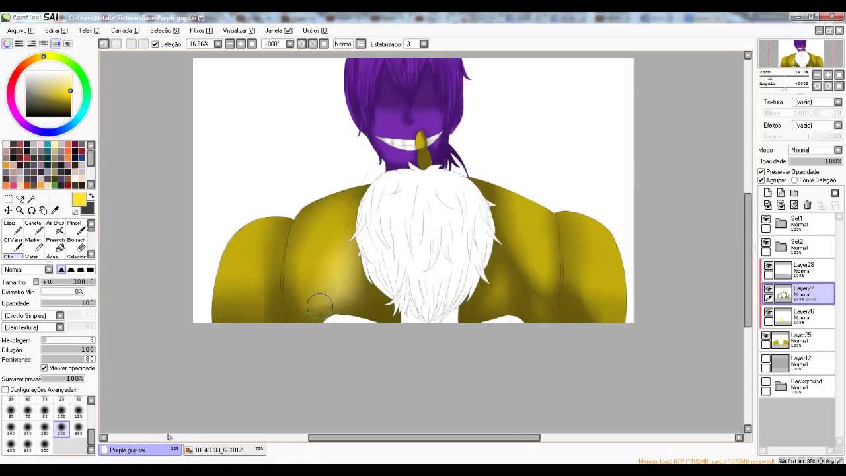Create a new layer set folder
846x476 pixels.
(794, 193)
